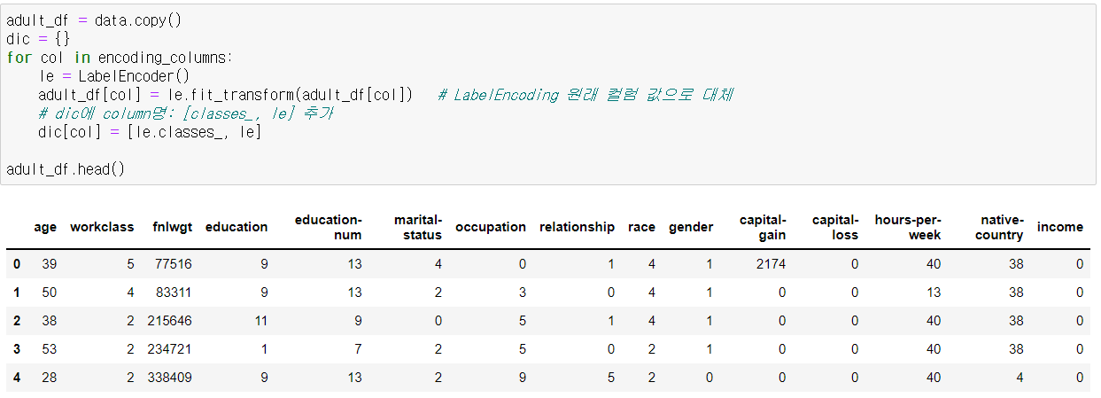The image size is (1101, 398).
Task: Click the 'hours-per-week' column header
Action: (x=908, y=227)
